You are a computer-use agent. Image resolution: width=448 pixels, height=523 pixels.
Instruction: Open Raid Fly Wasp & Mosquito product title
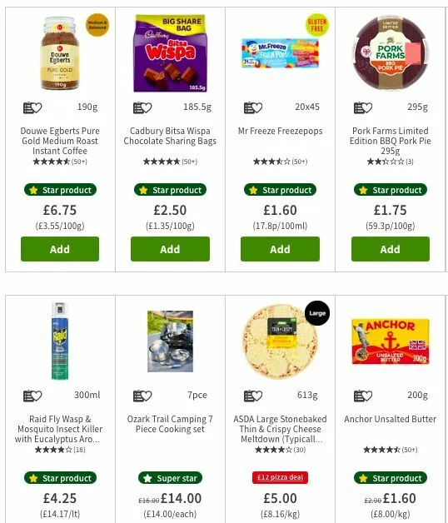[60, 429]
